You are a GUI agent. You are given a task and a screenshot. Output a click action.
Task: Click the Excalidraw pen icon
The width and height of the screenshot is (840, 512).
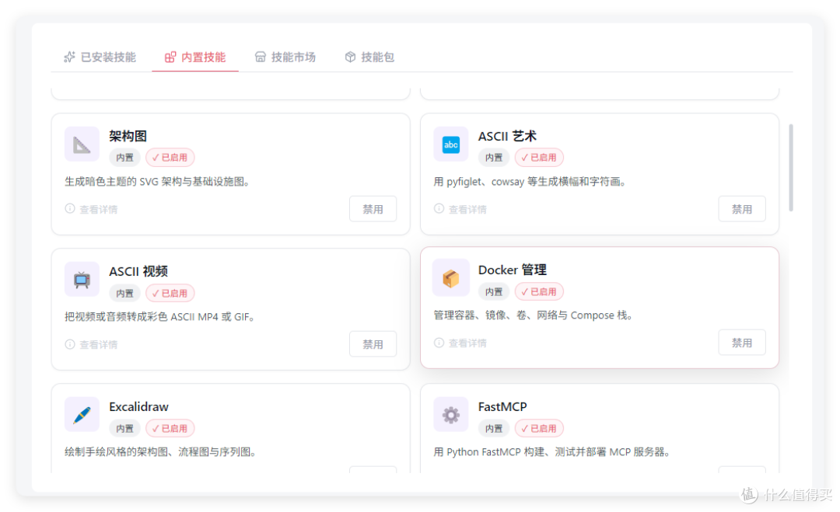(x=82, y=414)
